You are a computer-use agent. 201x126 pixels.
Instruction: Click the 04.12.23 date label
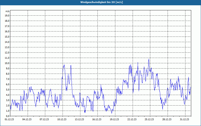(27, 119)
